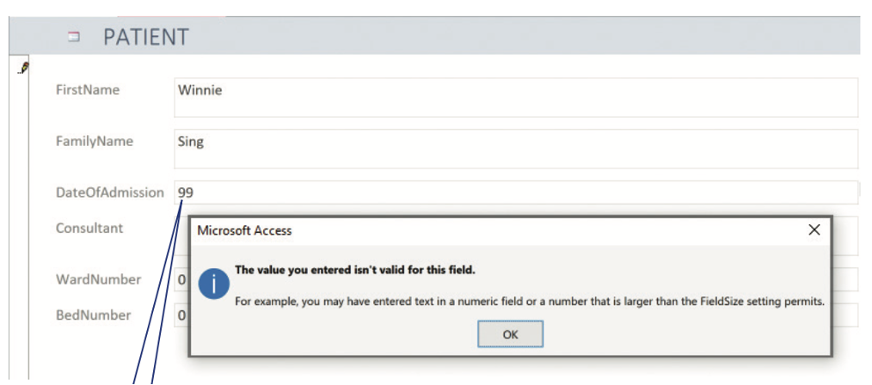Click the BedNumber input field
872x385 pixels.
[x=181, y=315]
